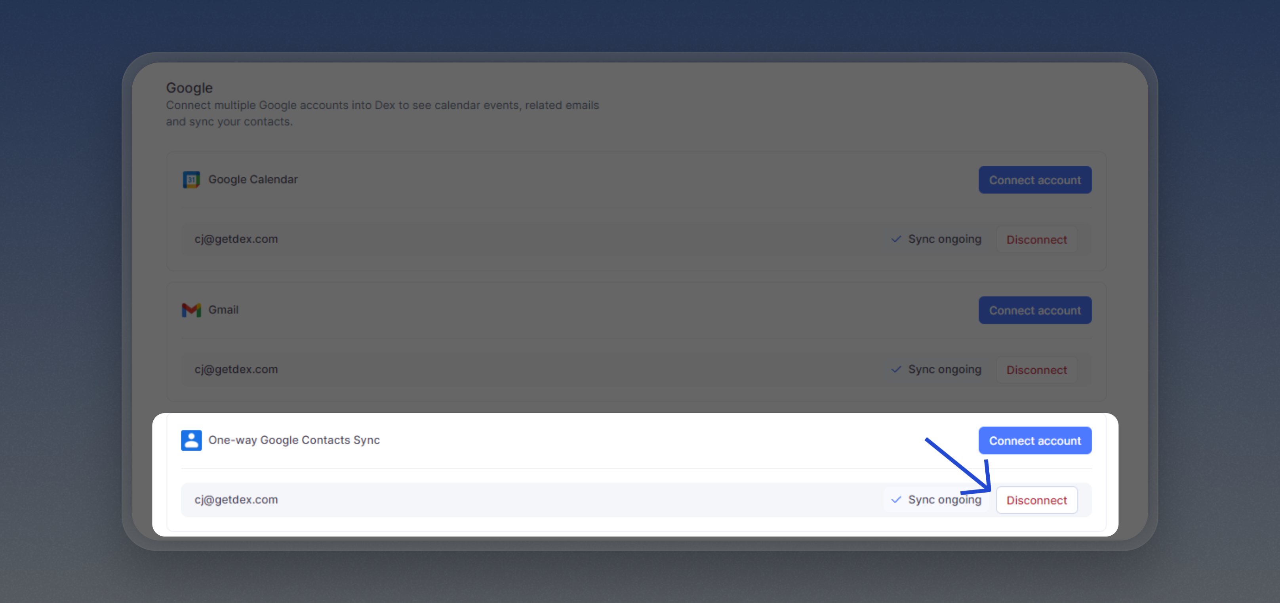This screenshot has width=1280, height=603.
Task: Select the Gmail label text
Action: click(224, 310)
